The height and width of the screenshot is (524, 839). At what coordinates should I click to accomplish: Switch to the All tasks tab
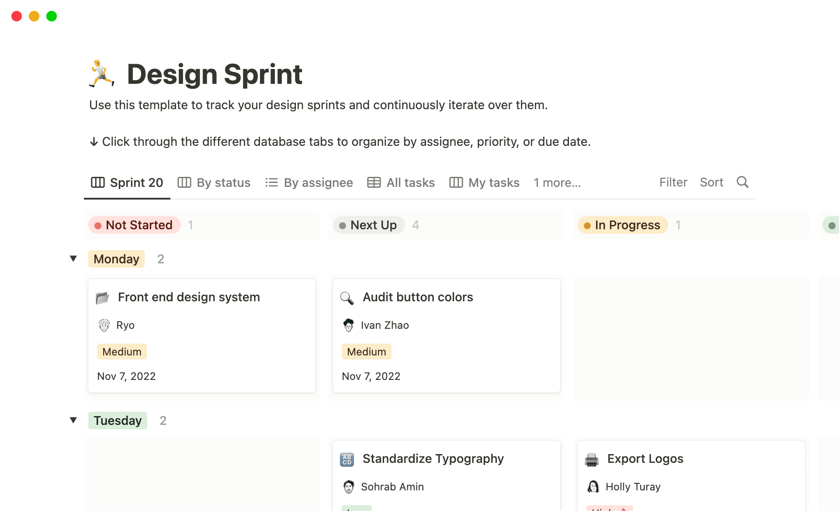410,183
